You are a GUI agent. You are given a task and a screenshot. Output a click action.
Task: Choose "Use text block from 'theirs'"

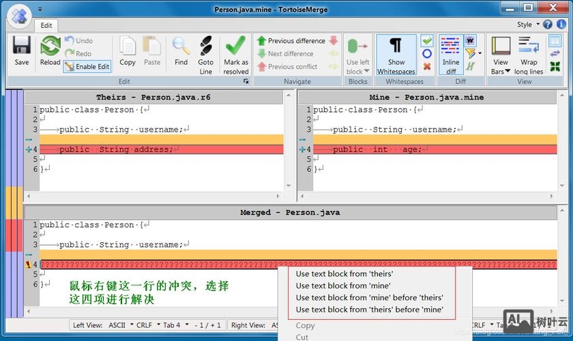(344, 273)
